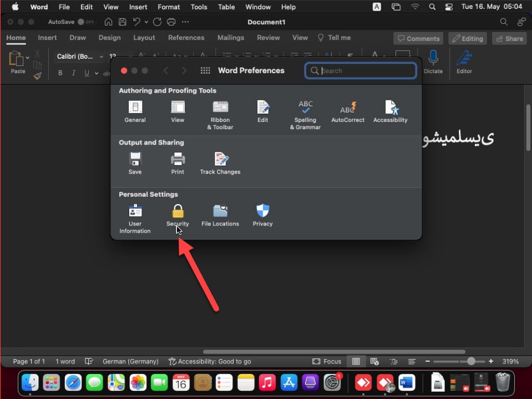
Task: Open File Locations preferences
Action: tap(220, 215)
